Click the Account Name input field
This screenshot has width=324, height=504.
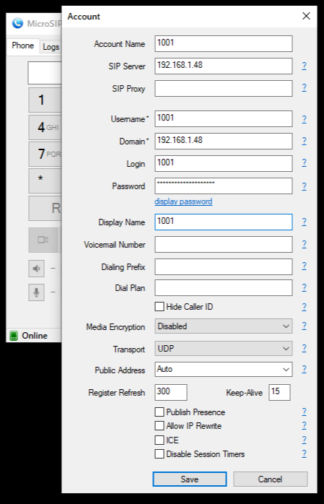coord(224,43)
